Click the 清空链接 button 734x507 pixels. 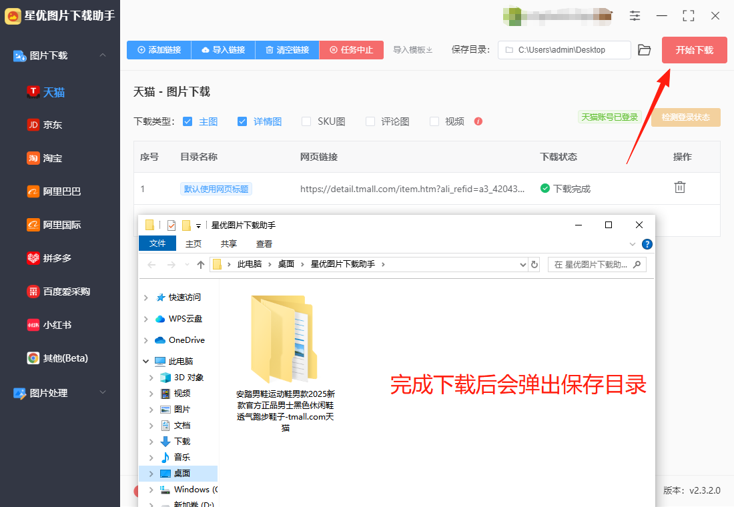point(288,50)
